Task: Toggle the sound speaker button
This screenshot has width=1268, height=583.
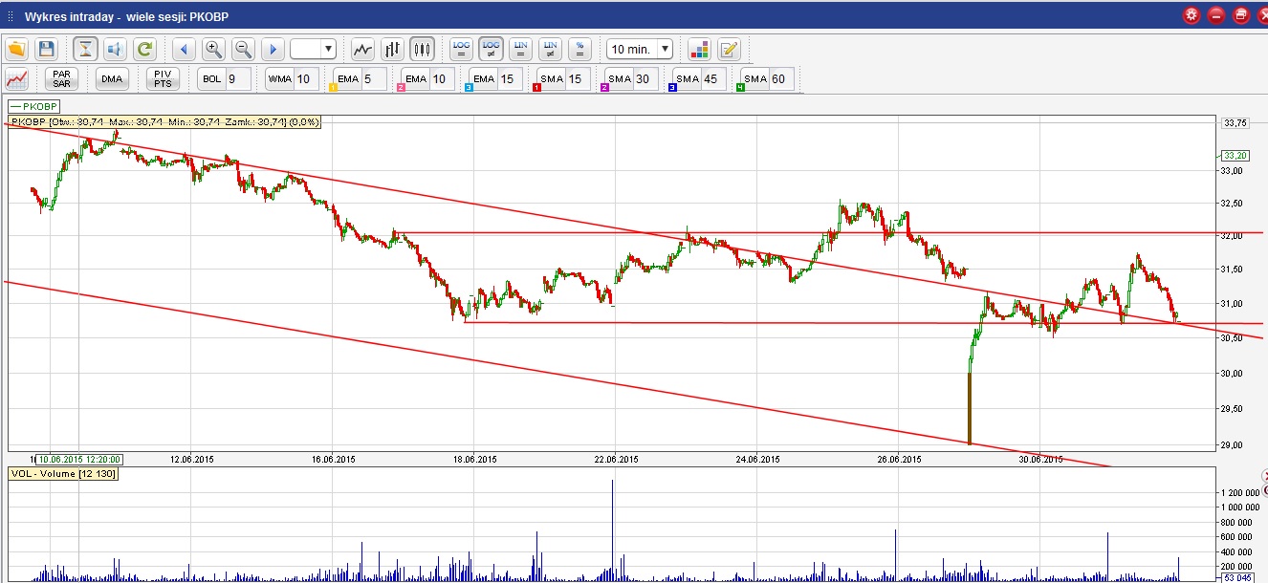Action: [115, 49]
